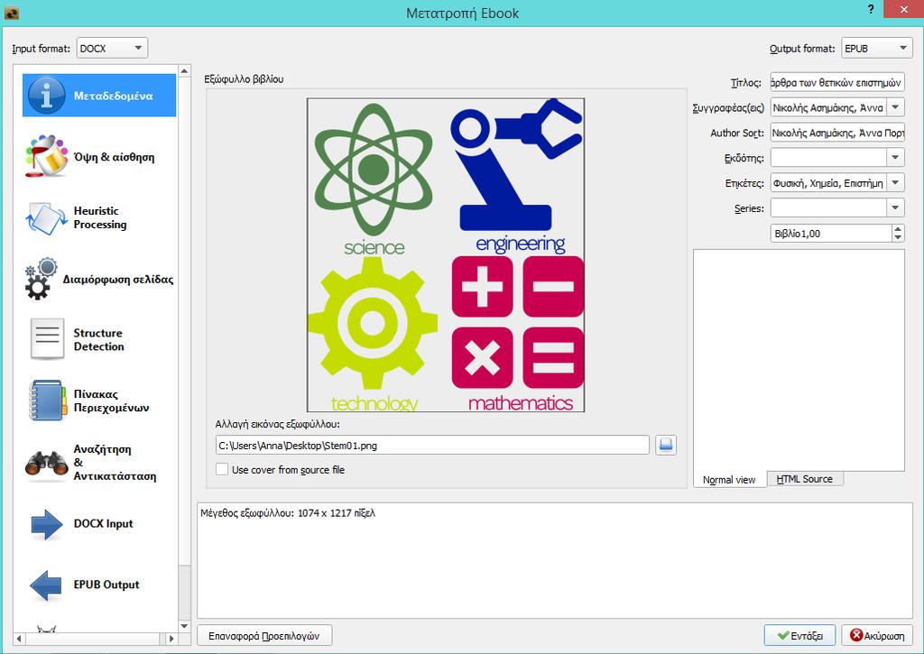This screenshot has height=654, width=924.
Task: Open the Output format EPUB dropdown
Action: (877, 49)
